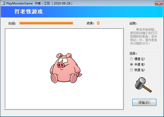Click the orange time progress bar
Viewport: 164px width, 117px height.
[46, 23]
